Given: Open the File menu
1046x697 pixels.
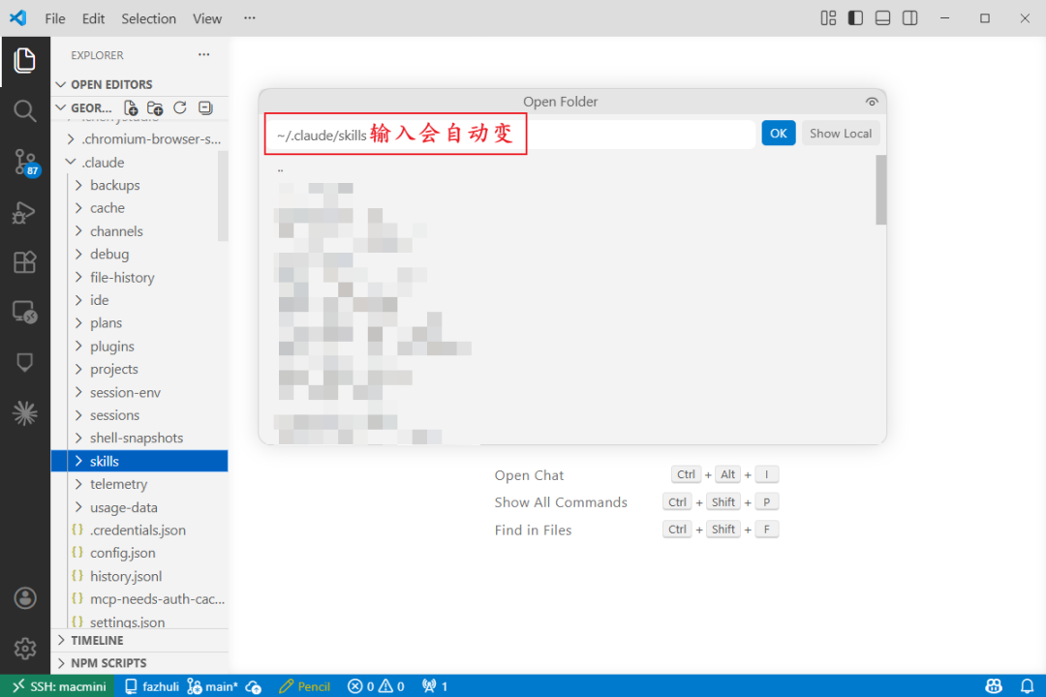Looking at the screenshot, I should click(54, 18).
